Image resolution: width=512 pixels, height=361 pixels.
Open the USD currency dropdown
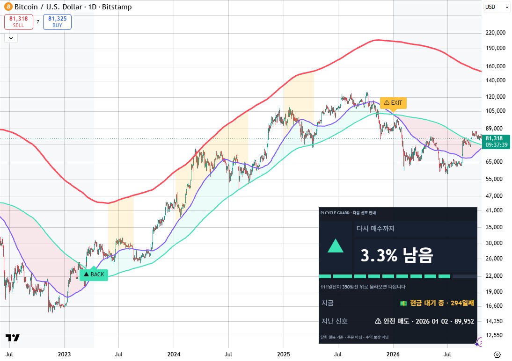point(497,7)
